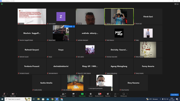The width and height of the screenshot is (180, 101).
Task: Open the Reactions menu
Action: 108,95
